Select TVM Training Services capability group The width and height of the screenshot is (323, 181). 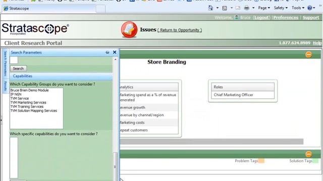[x=27, y=107]
